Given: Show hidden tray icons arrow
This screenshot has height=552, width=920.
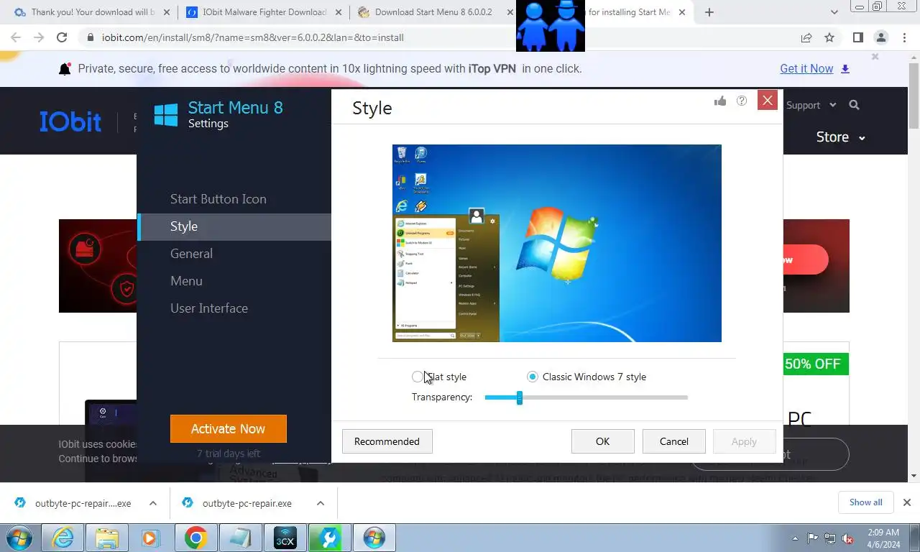Looking at the screenshot, I should 795,538.
